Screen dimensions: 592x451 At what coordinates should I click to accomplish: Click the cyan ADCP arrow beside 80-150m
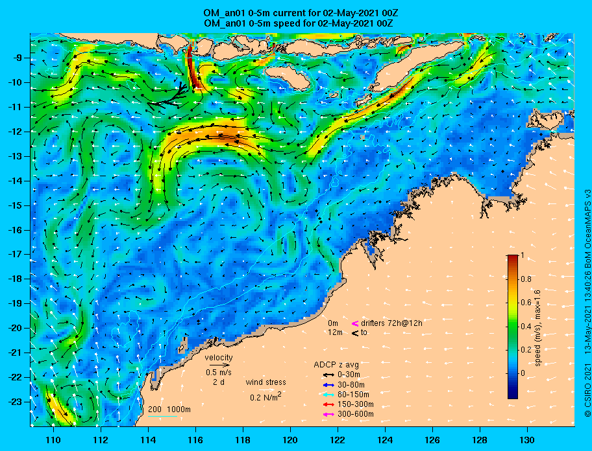coord(328,395)
